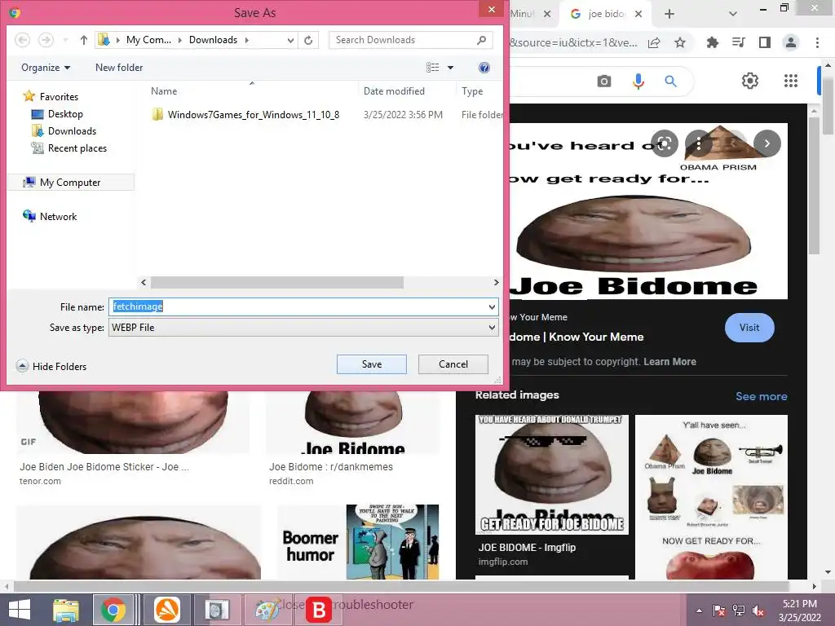Close the joe bido Chrome tab
This screenshot has height=626, width=835.
638,14
